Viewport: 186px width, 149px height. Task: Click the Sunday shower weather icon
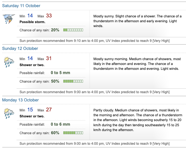[9, 62]
